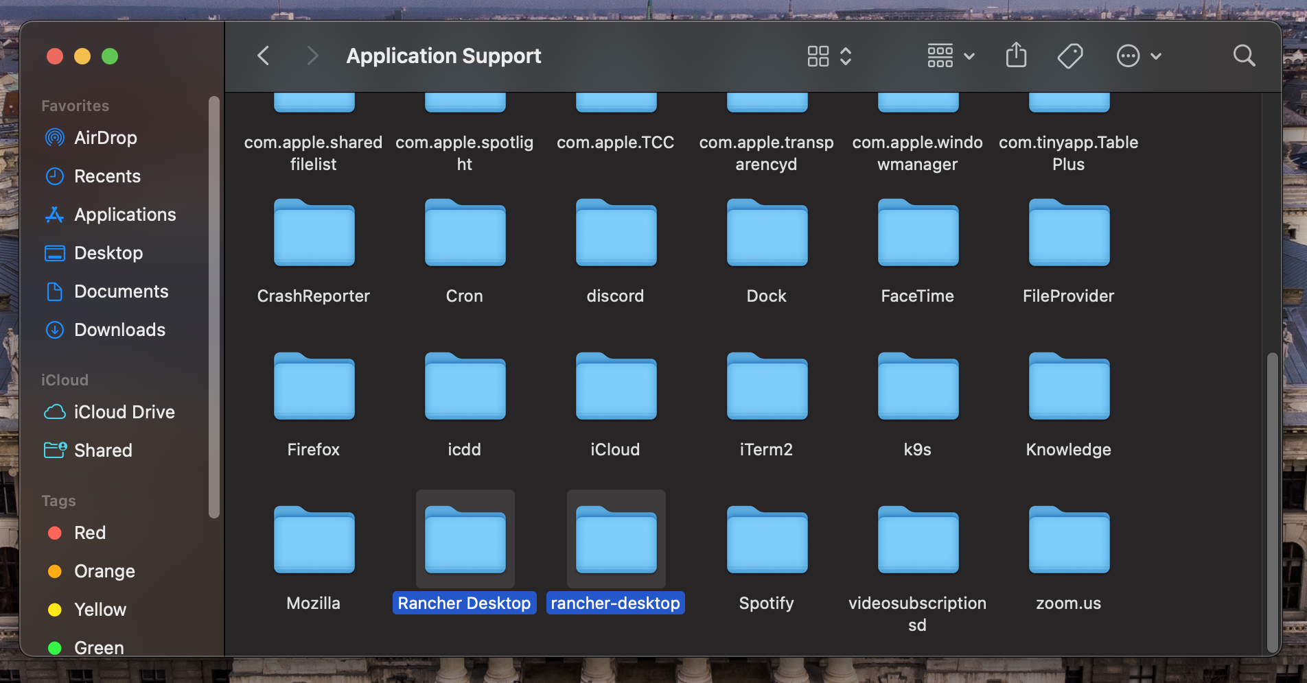The image size is (1307, 683).
Task: Filter by the Green tag
Action: point(98,647)
